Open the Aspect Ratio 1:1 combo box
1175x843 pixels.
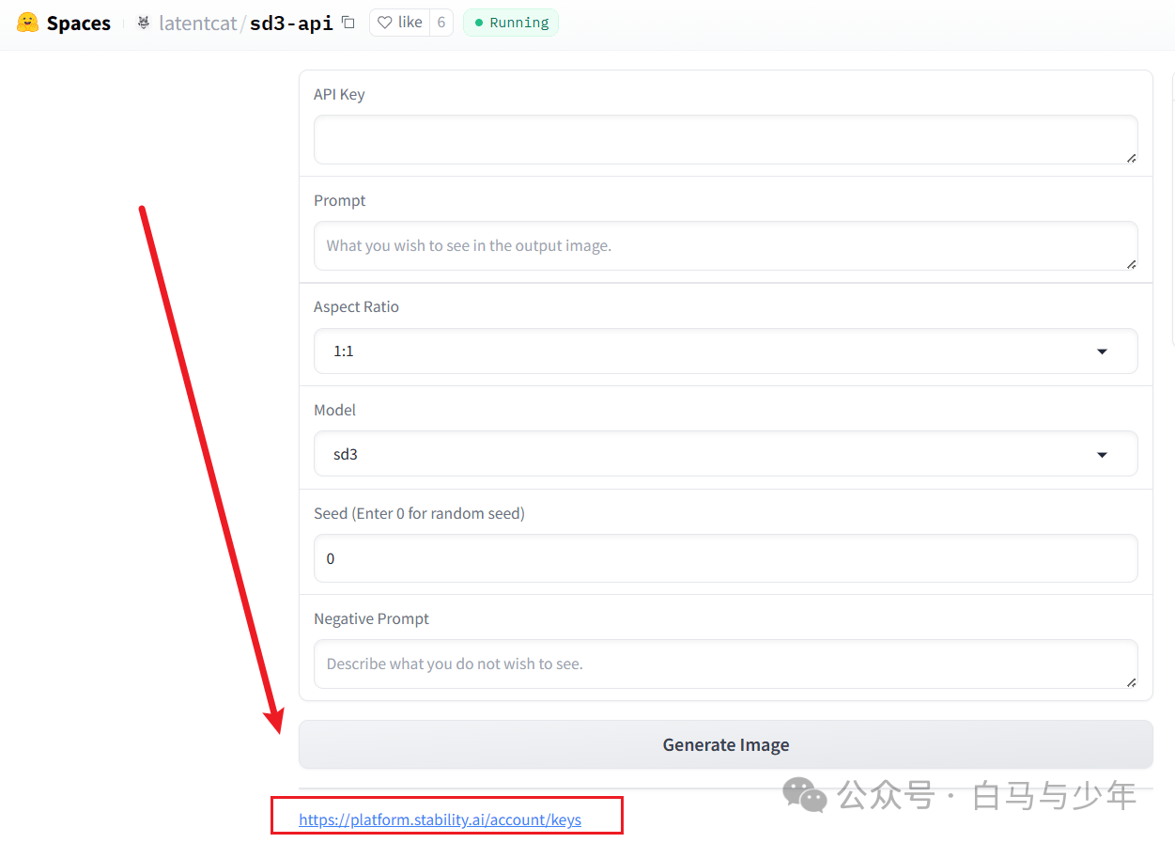coord(725,351)
